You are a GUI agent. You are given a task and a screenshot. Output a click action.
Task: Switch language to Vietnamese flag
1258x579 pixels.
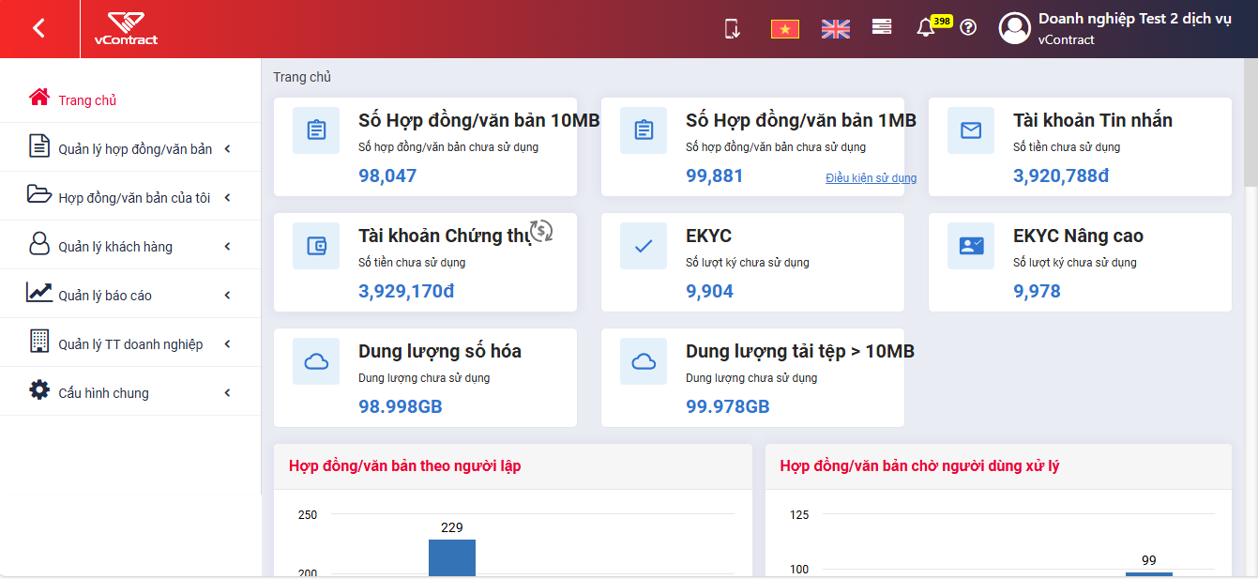tap(785, 29)
